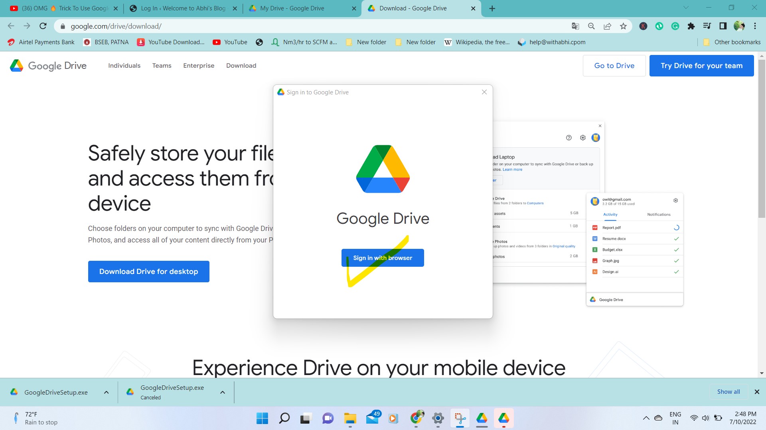Click the share page icon
The width and height of the screenshot is (766, 430).
pyautogui.click(x=607, y=26)
